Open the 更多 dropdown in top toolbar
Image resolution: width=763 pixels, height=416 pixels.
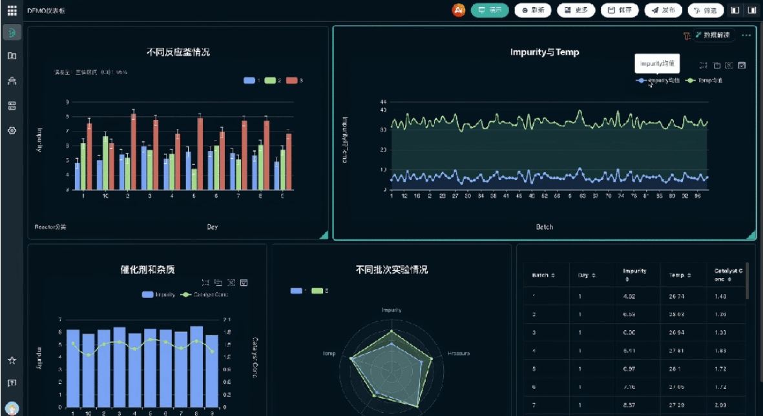point(576,10)
